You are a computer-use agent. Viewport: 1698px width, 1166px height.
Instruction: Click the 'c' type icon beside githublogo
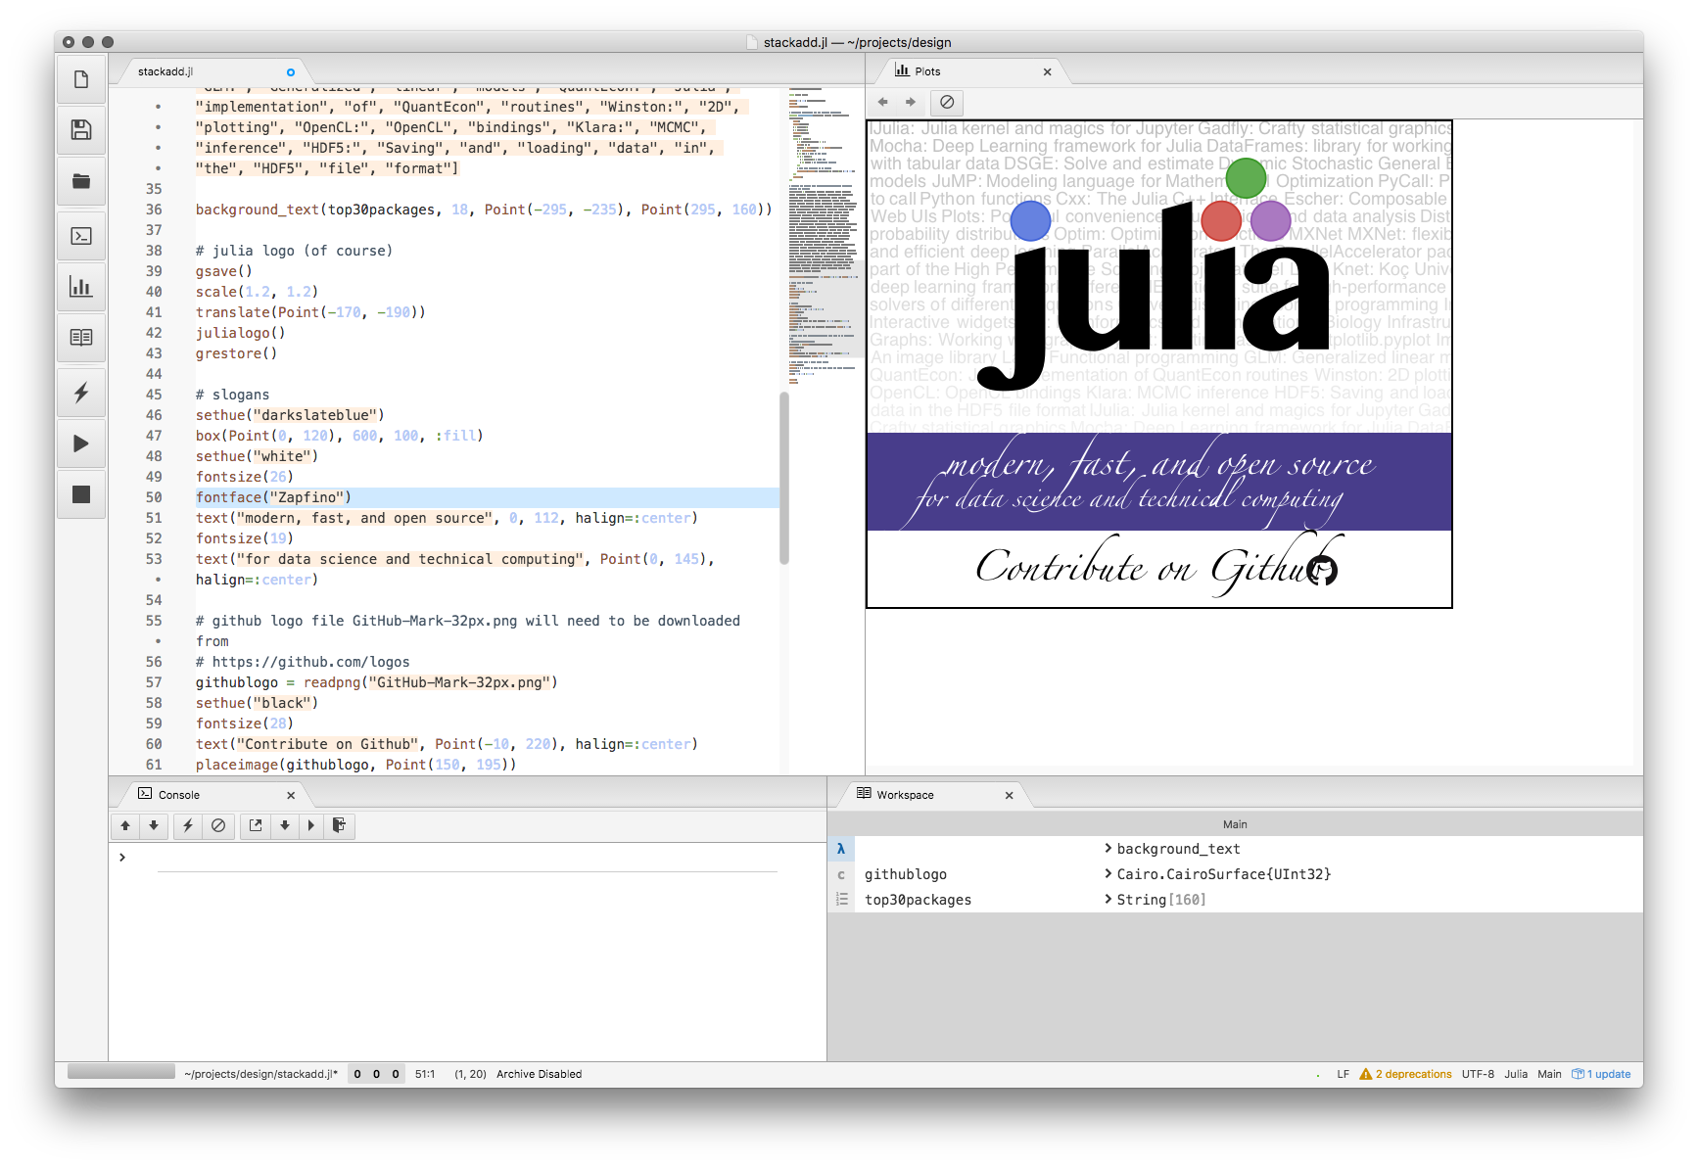click(841, 874)
